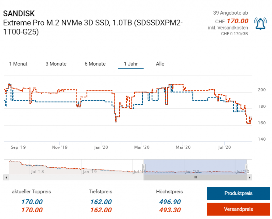Click the right handle of the range selector
Image resolution: width=272 pixels, height=219 pixels.
coord(246,167)
